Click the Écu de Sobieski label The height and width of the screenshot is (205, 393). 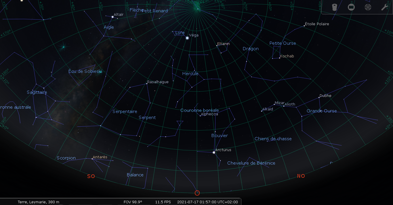tap(85, 71)
